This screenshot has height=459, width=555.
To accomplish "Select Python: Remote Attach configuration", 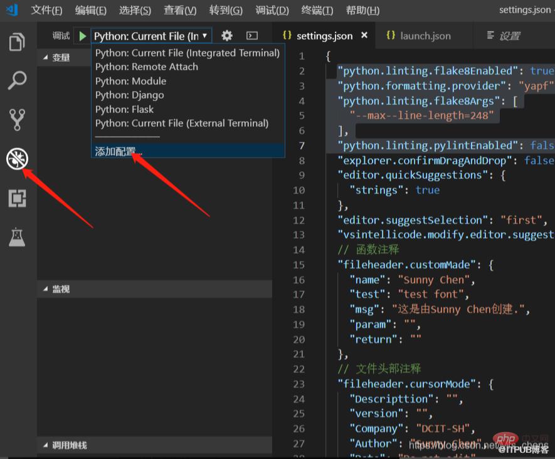I will tap(188, 67).
